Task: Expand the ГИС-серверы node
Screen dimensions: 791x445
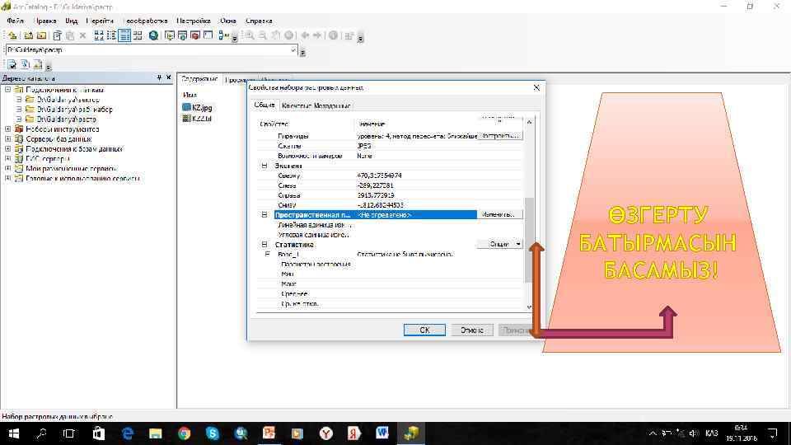Action: (x=8, y=158)
